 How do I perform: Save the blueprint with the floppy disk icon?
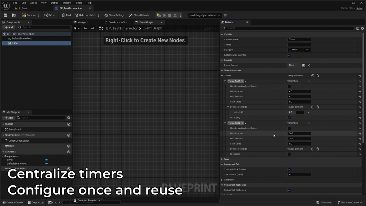pyautogui.click(x=5, y=15)
